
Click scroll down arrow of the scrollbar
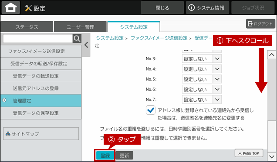tap(271, 156)
